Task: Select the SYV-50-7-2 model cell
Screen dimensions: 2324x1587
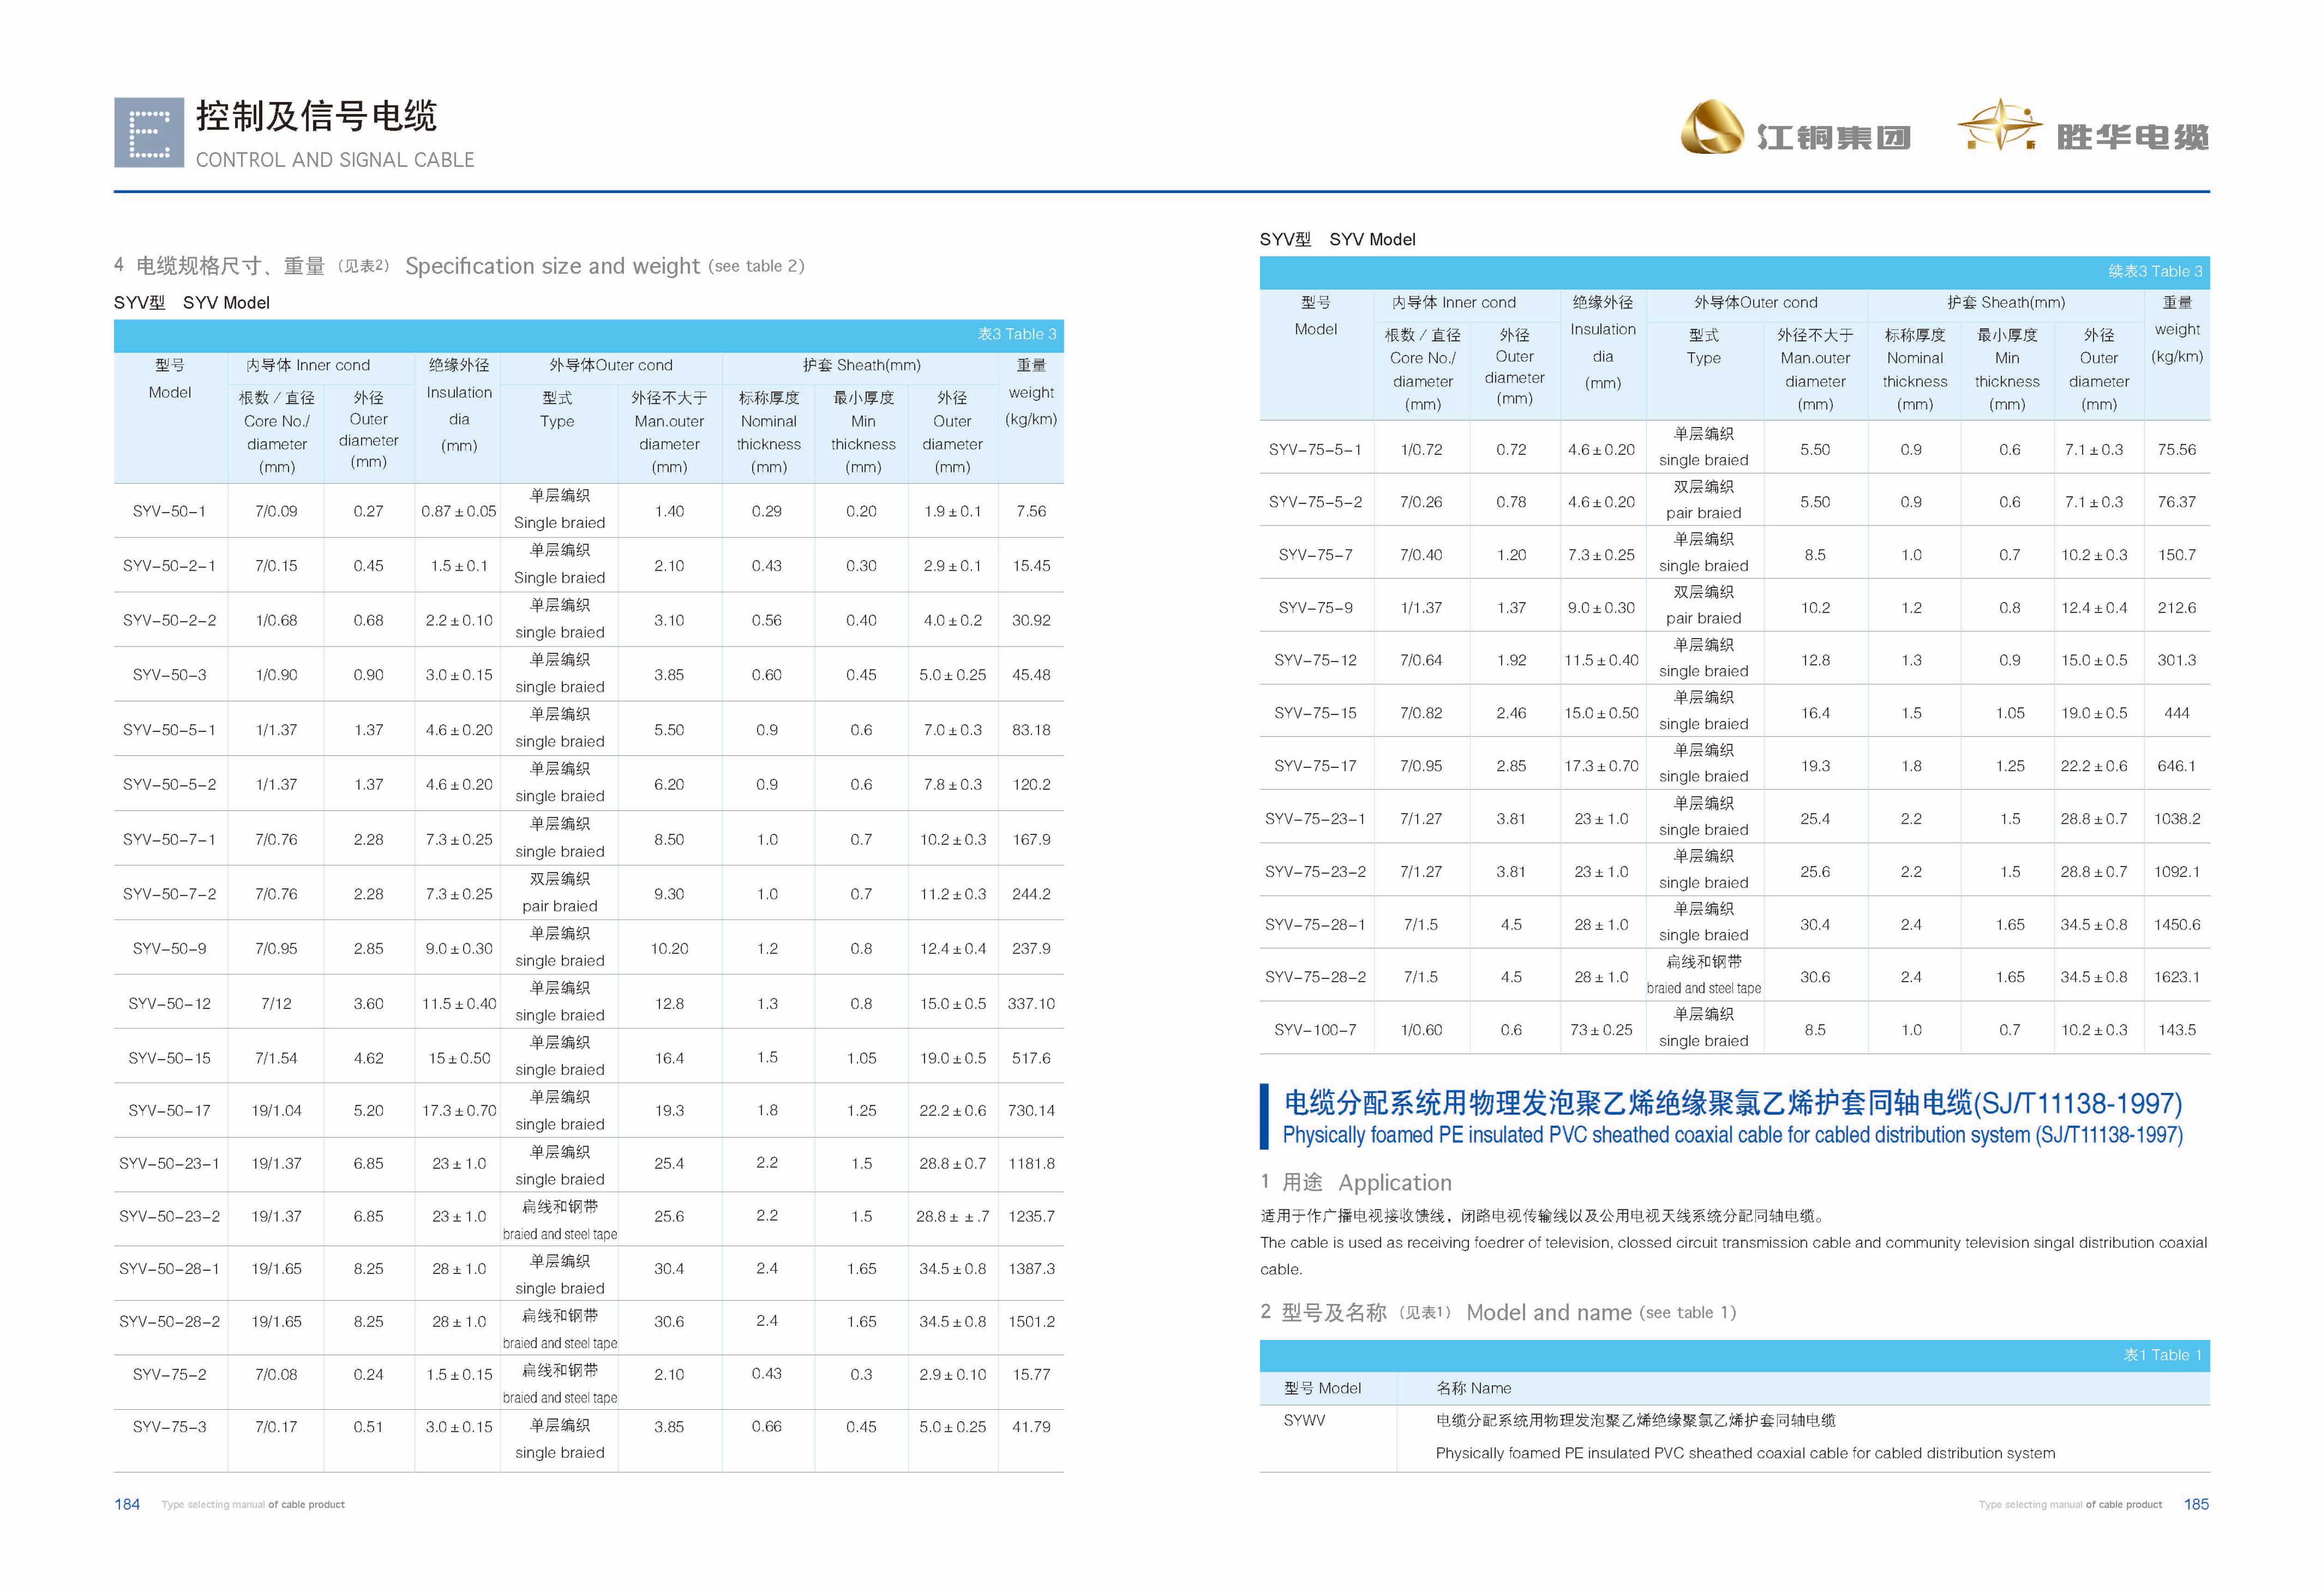Action: tap(170, 894)
